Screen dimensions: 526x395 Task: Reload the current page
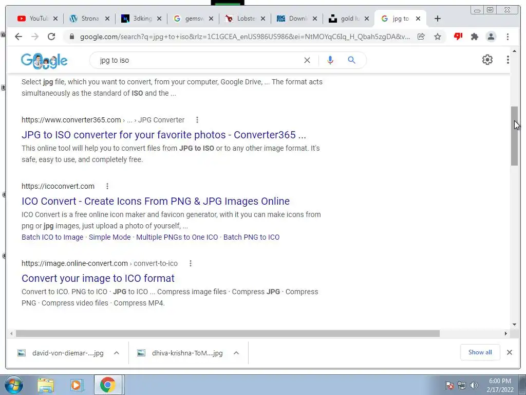[51, 37]
